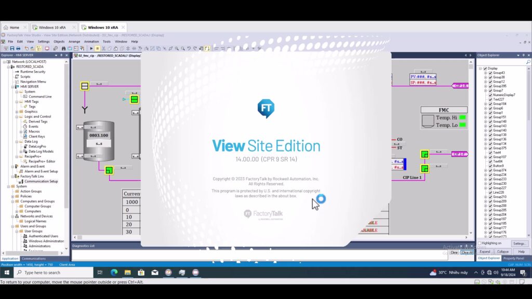
Task: Toggle the Group43 visibility checkbox
Action: 490,73
